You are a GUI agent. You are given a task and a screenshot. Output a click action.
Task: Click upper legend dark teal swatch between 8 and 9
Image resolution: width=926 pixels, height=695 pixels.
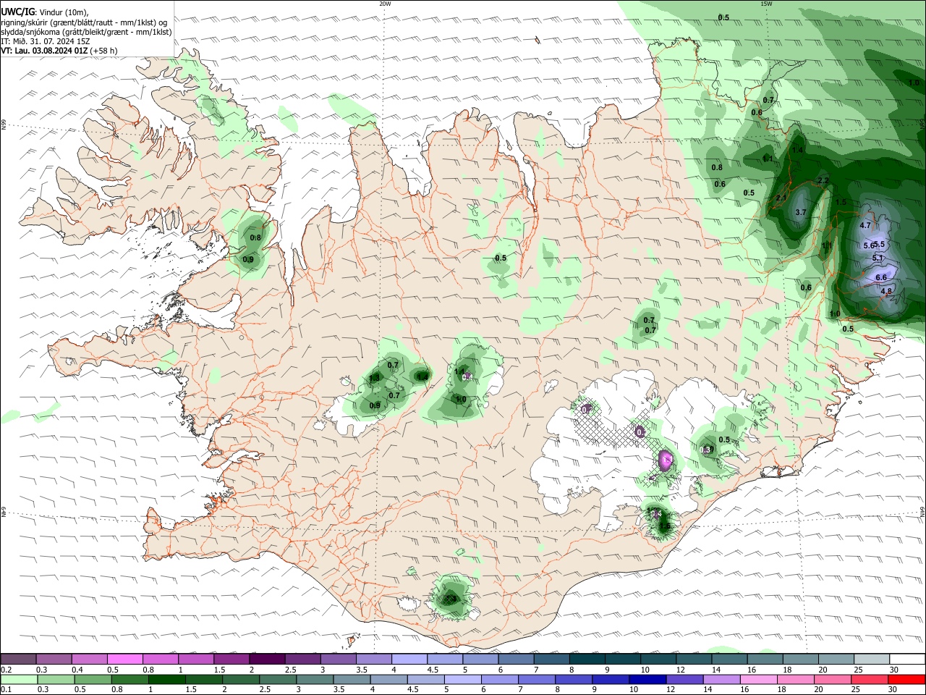click(587, 659)
